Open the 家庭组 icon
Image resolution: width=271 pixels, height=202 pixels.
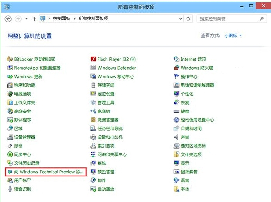coord(93,111)
